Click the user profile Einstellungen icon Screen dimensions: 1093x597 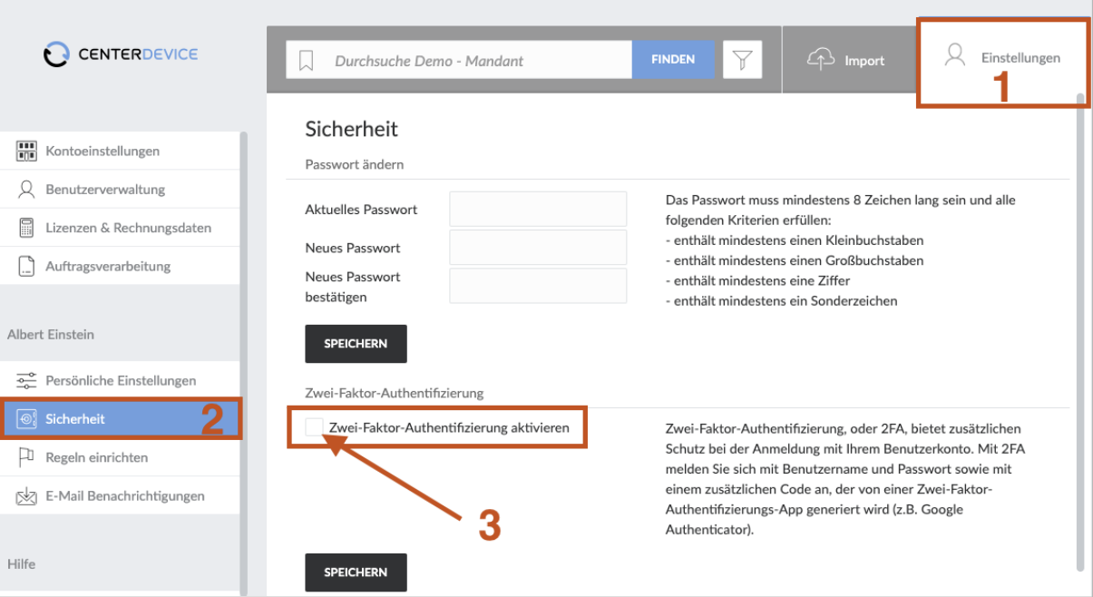coord(954,56)
